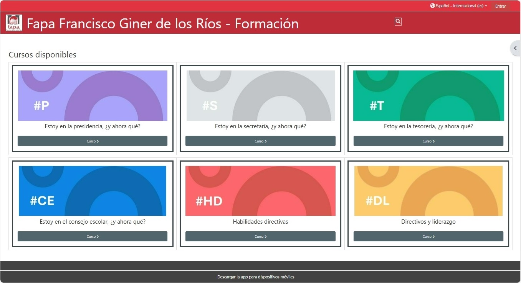The height and width of the screenshot is (283, 521).
Task: Click 'Estoy en el consejo escolar' course title
Action: coord(93,222)
